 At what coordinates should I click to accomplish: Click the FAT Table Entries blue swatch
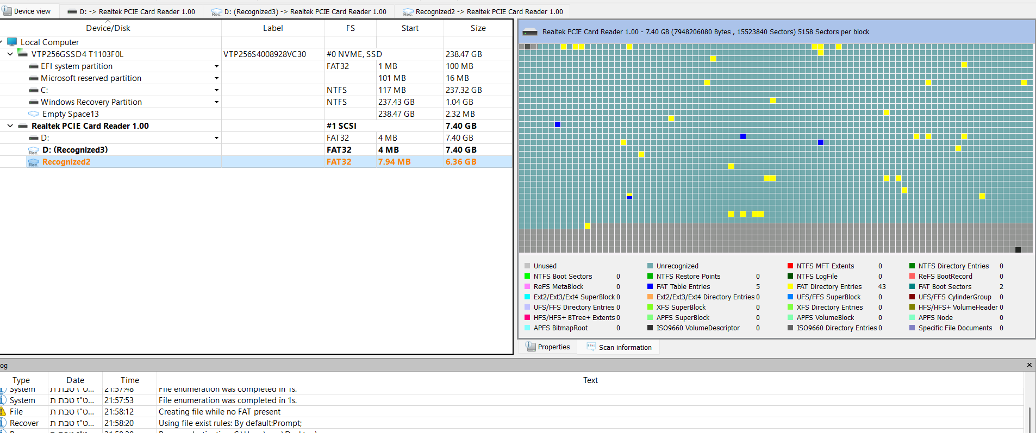click(650, 286)
